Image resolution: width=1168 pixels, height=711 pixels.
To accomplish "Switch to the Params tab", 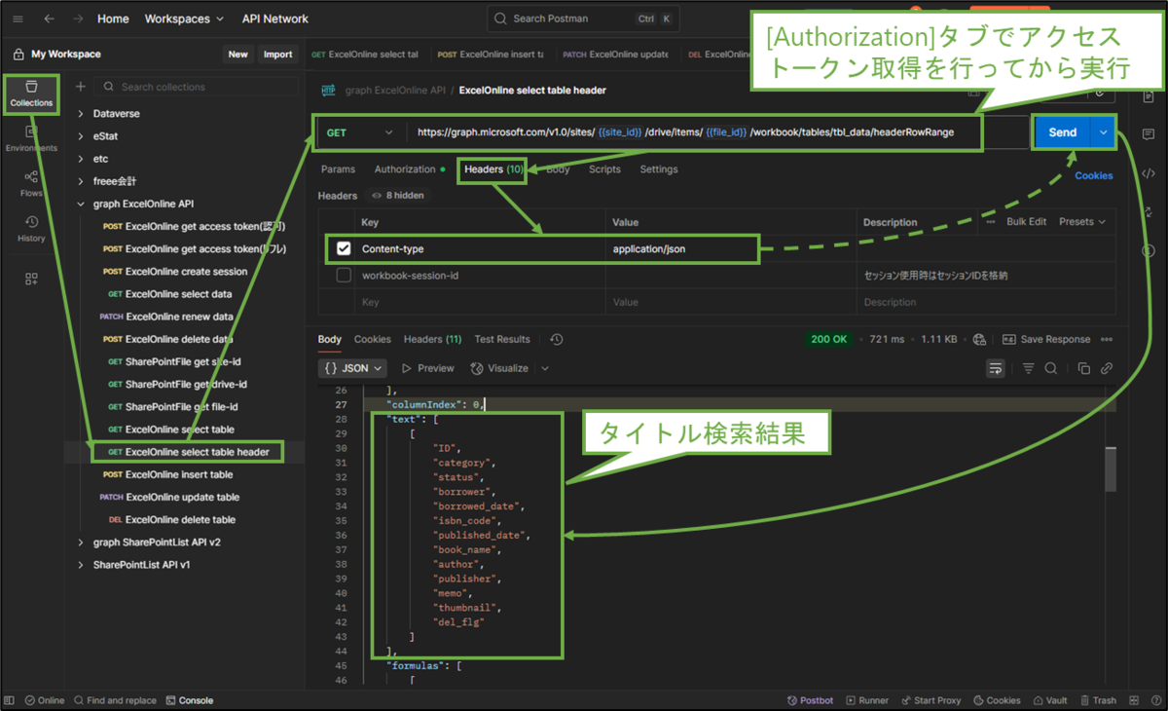I will click(x=338, y=169).
